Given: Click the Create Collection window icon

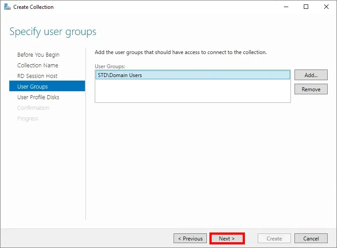Looking at the screenshot, I should pyautogui.click(x=7, y=7).
